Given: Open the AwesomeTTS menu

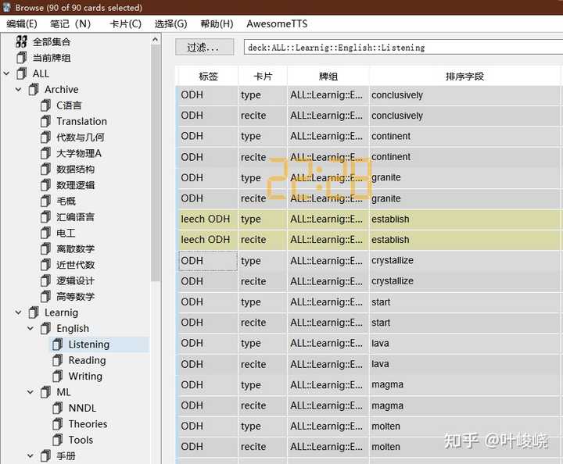Looking at the screenshot, I should pyautogui.click(x=277, y=23).
